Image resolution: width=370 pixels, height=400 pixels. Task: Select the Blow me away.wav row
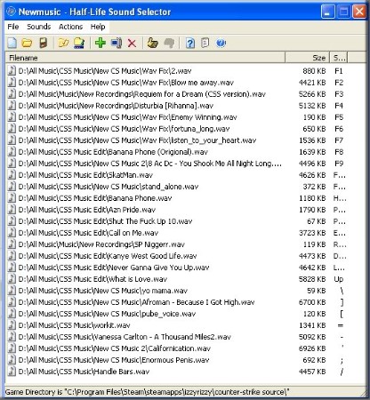(x=126, y=83)
